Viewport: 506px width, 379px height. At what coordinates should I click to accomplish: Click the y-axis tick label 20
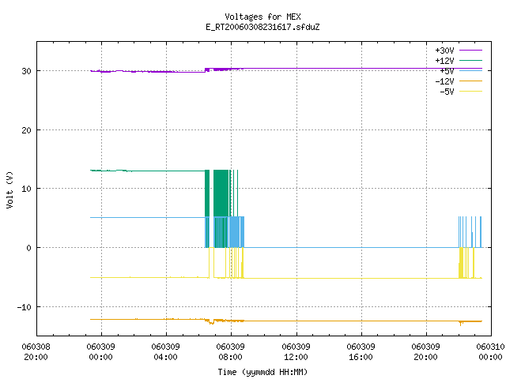coord(26,130)
